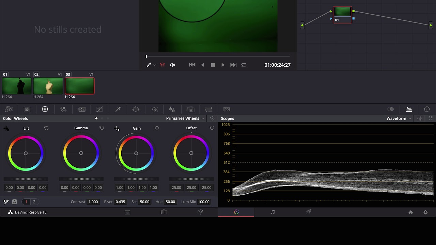Click the Lift black point picker
Screen dimensions: 436x245
click(x=6, y=128)
